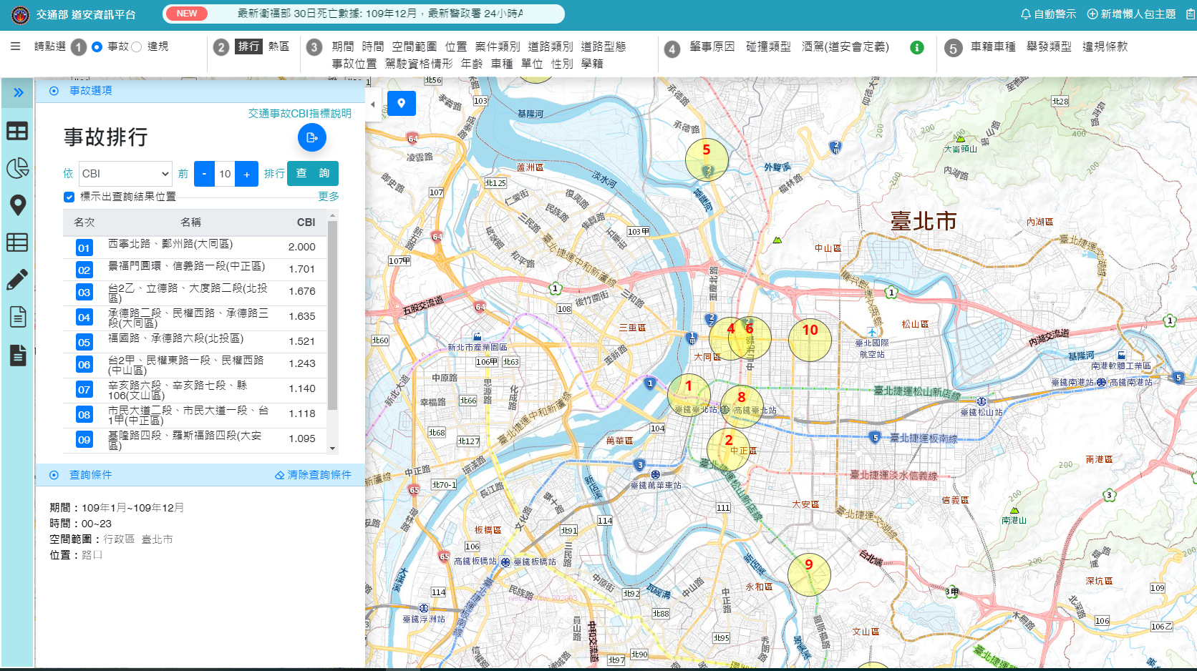
Task: Open the 肇事原因 filter menu
Action: click(x=712, y=46)
